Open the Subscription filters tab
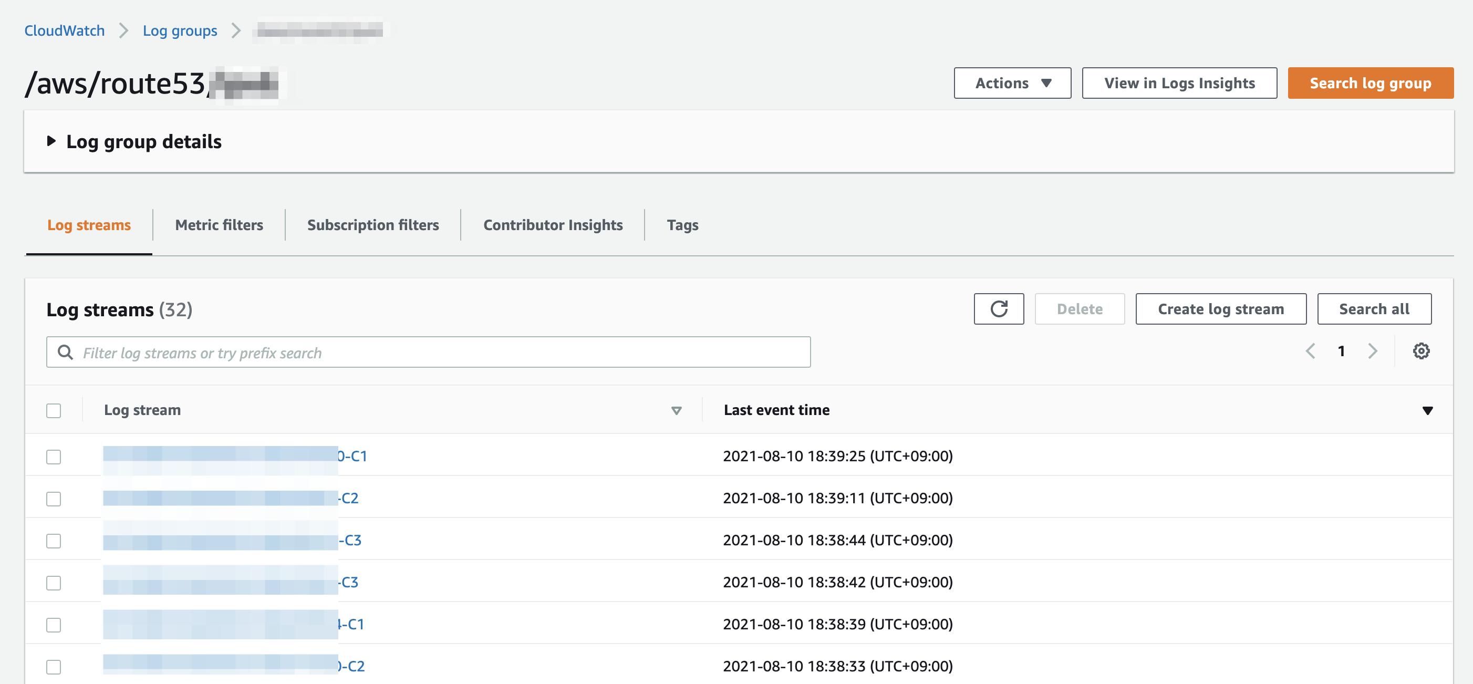The height and width of the screenshot is (684, 1473). point(373,225)
